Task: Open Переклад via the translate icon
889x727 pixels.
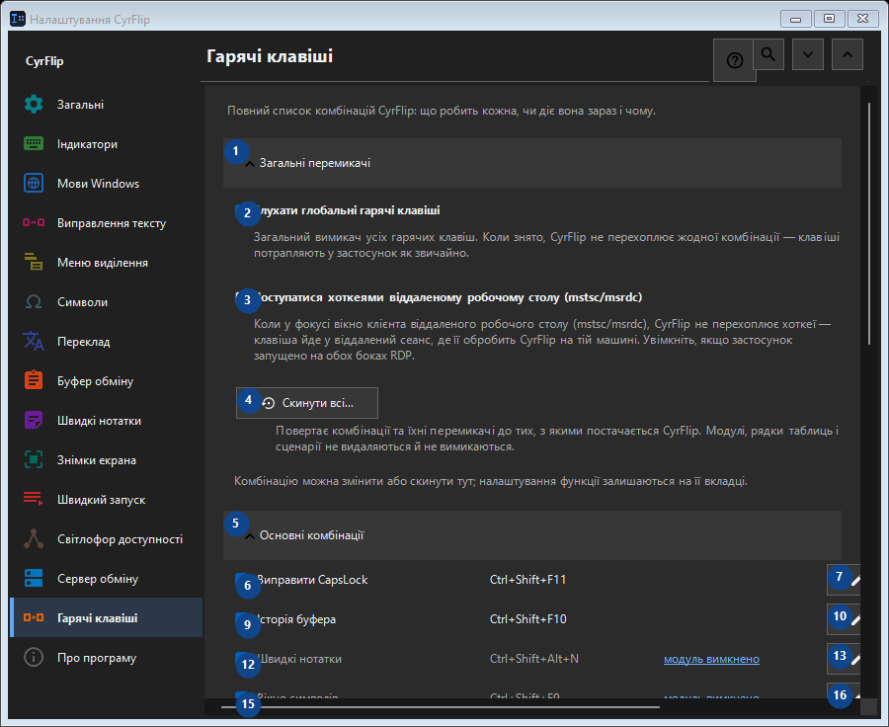Action: click(34, 342)
